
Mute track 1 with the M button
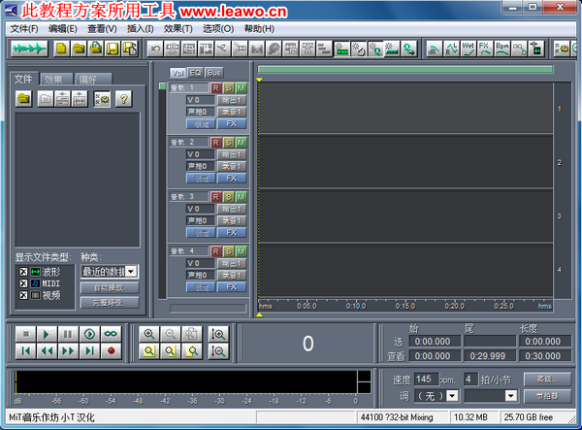point(241,88)
